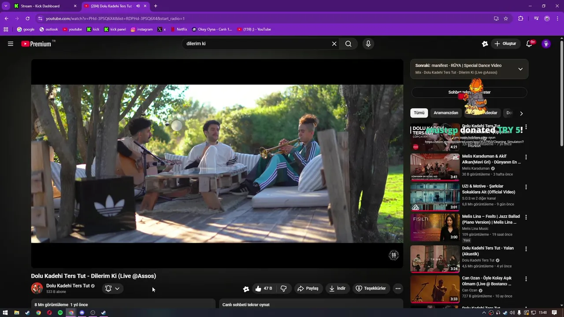
Task: Open the Chrome apps grid in bookmarks bar
Action: tap(6, 29)
